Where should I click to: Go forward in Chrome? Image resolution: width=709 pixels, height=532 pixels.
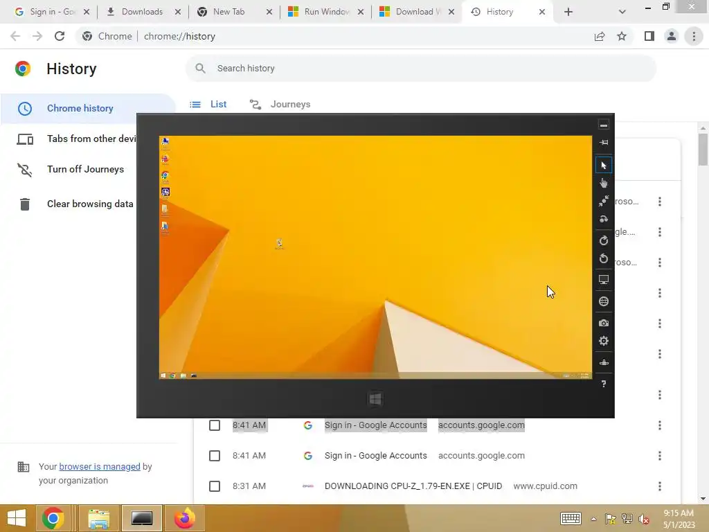point(37,36)
